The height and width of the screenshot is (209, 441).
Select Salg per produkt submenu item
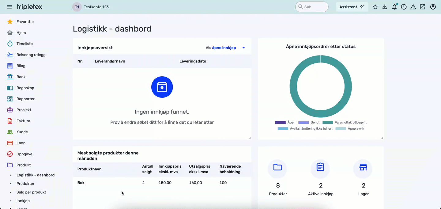31,192
